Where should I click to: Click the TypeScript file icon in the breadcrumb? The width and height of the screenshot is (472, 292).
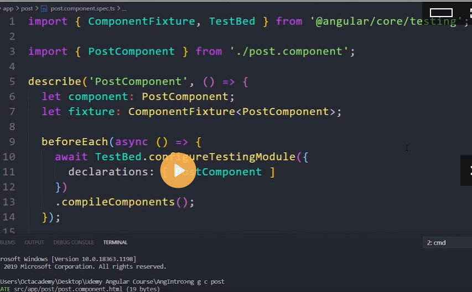click(x=44, y=9)
